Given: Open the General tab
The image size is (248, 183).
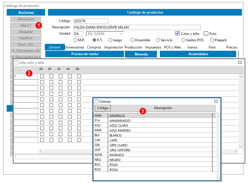Looking at the screenshot, I should [55, 47].
